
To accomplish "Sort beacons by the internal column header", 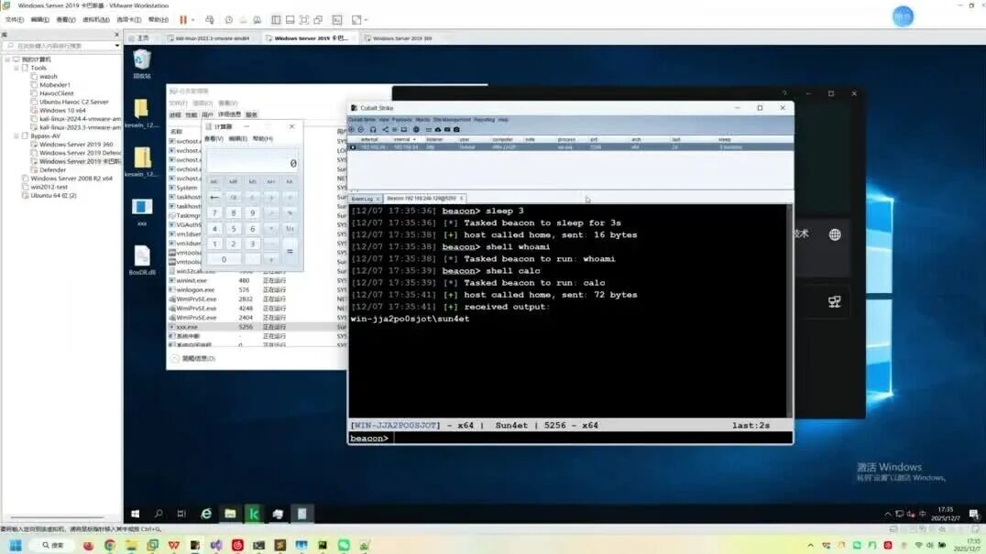I will [403, 139].
